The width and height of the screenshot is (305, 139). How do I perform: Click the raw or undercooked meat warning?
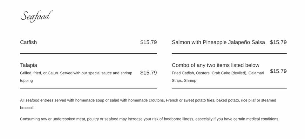(x=149, y=119)
